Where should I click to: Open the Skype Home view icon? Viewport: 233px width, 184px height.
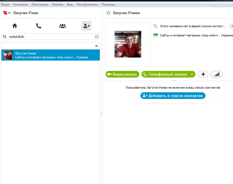pos(15,26)
